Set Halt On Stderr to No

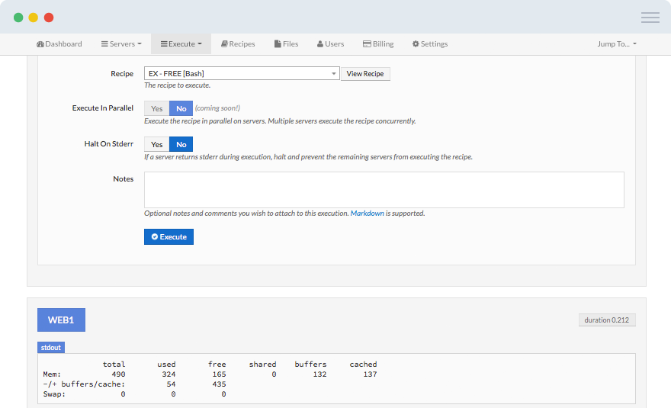(181, 144)
